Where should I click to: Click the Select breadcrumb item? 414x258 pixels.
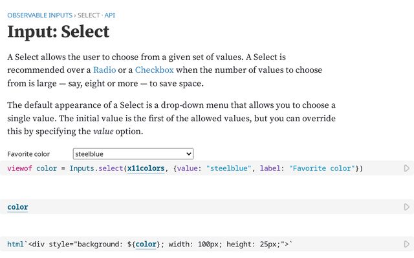[x=89, y=14]
